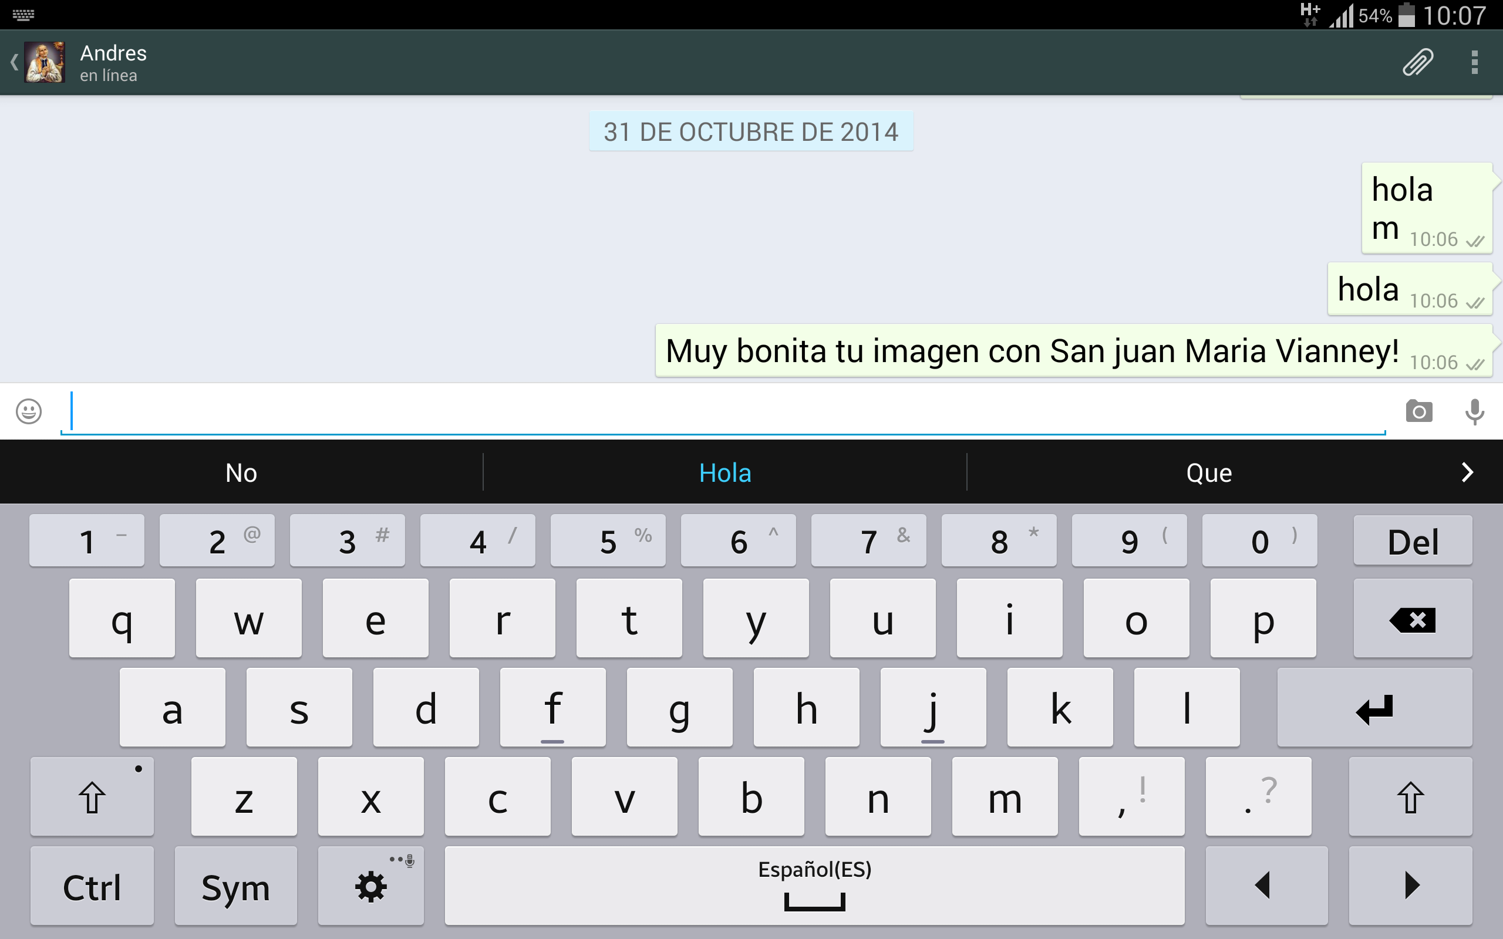Switch input language on the Español(ES) spacebar
This screenshot has height=939, width=1503.
point(814,886)
